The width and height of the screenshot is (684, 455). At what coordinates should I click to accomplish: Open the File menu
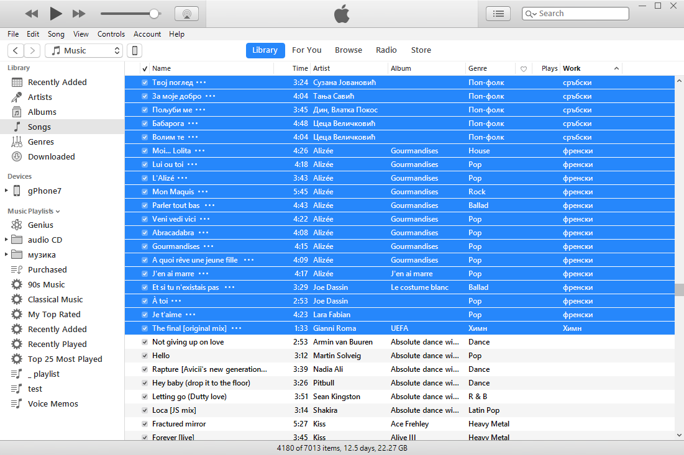click(13, 34)
